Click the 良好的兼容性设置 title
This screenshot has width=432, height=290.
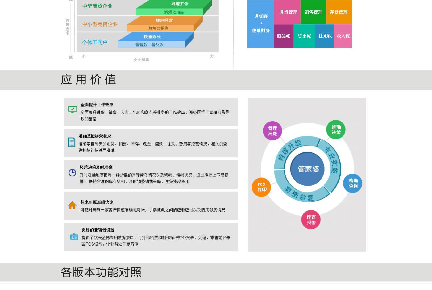tap(98, 230)
